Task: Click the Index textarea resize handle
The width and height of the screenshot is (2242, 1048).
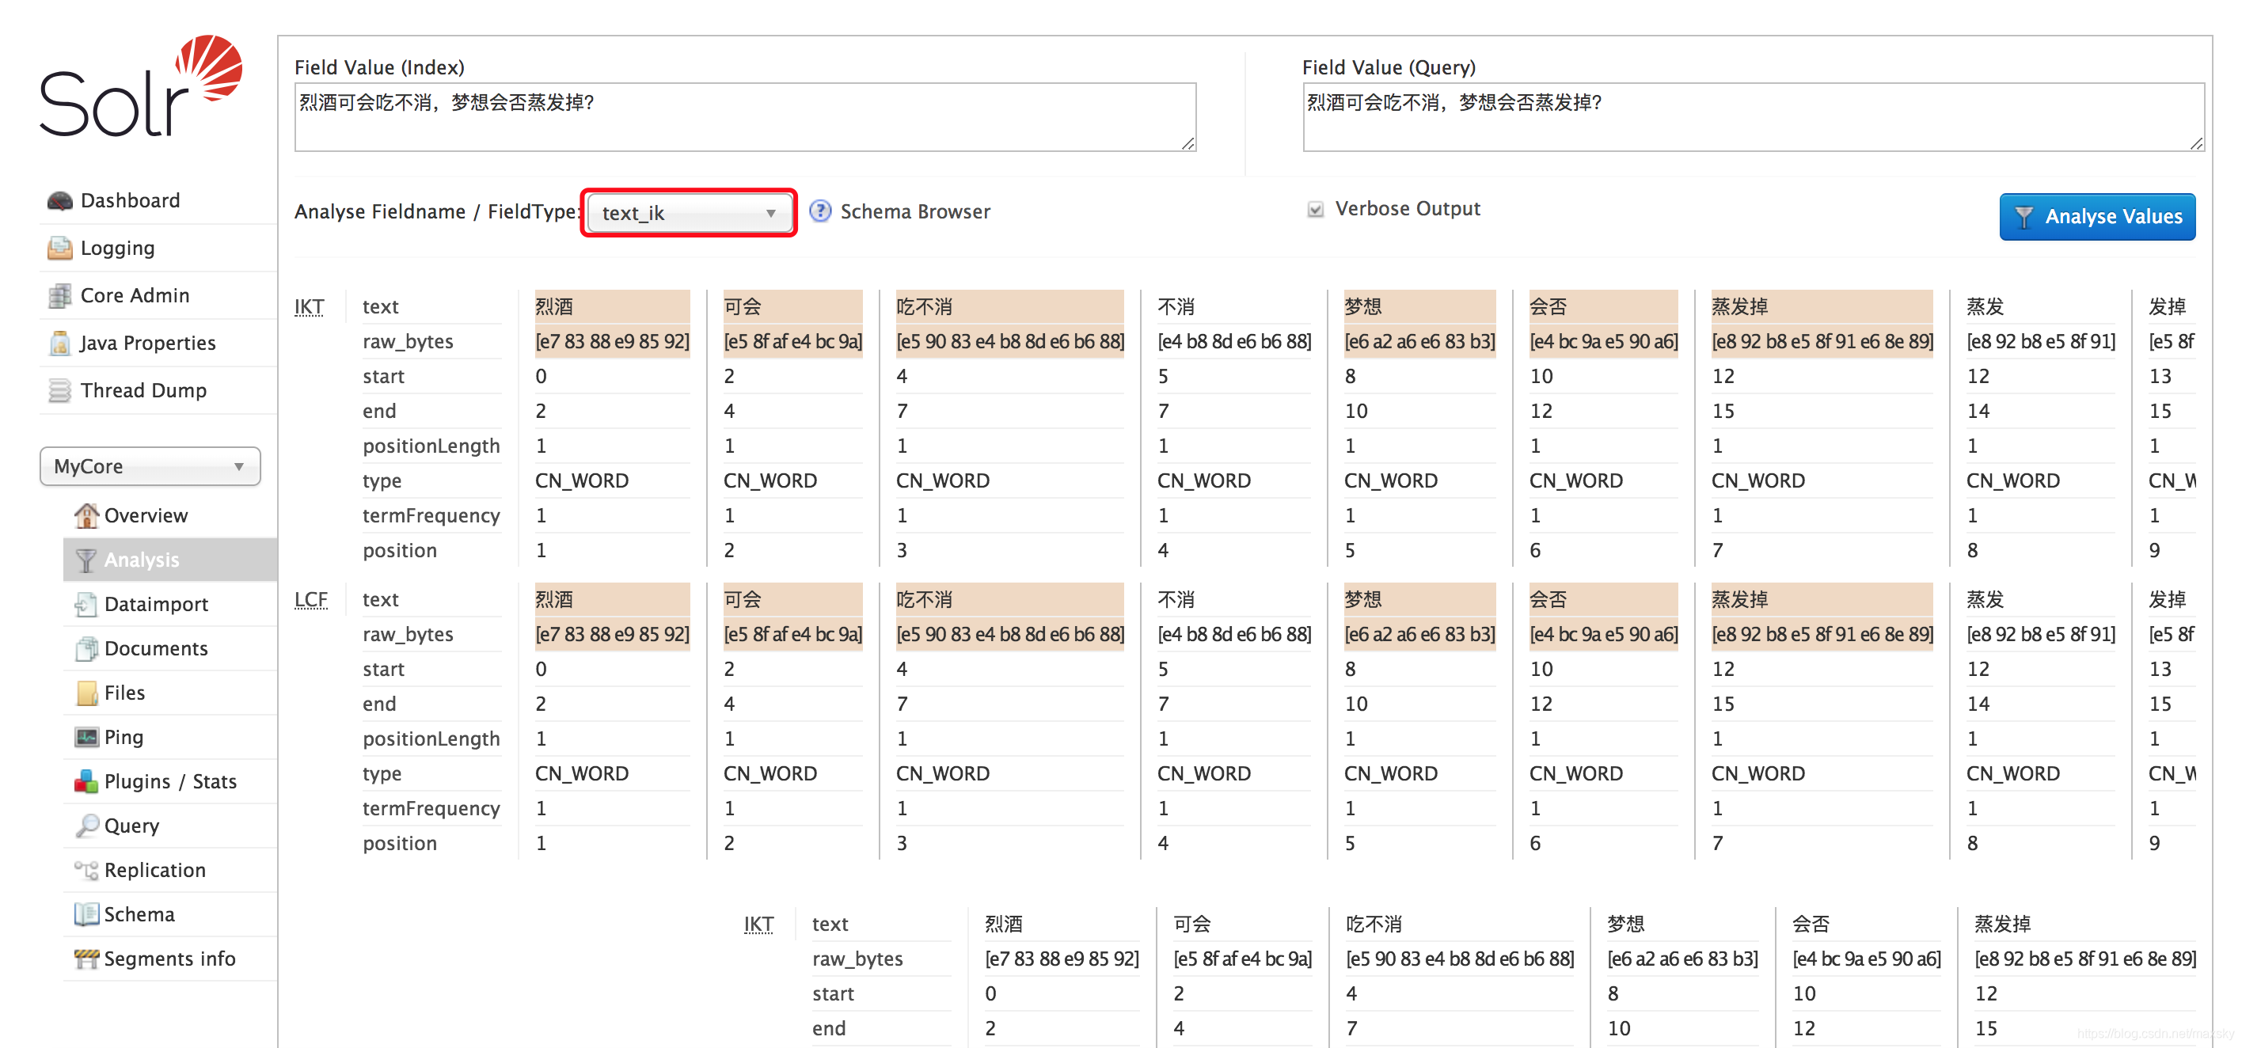Action: [1187, 143]
